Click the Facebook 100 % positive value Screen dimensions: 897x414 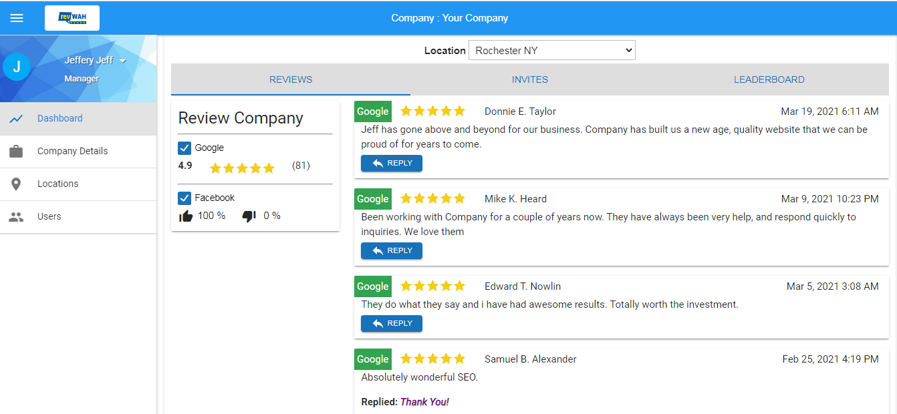[x=211, y=216]
